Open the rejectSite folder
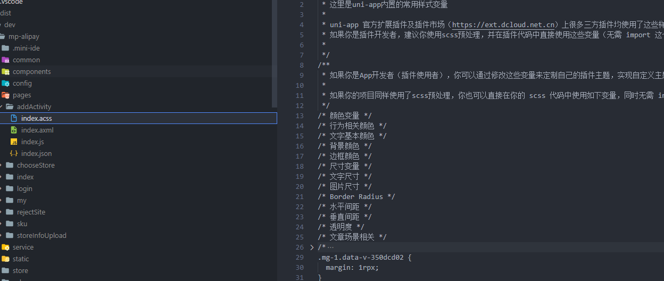664x281 pixels. 31,212
